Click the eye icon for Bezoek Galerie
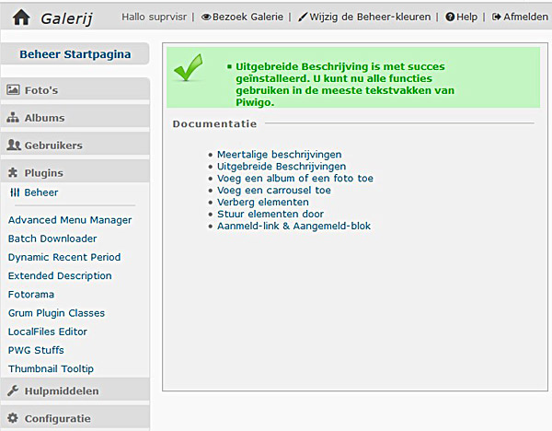This screenshot has width=552, height=431. (206, 17)
